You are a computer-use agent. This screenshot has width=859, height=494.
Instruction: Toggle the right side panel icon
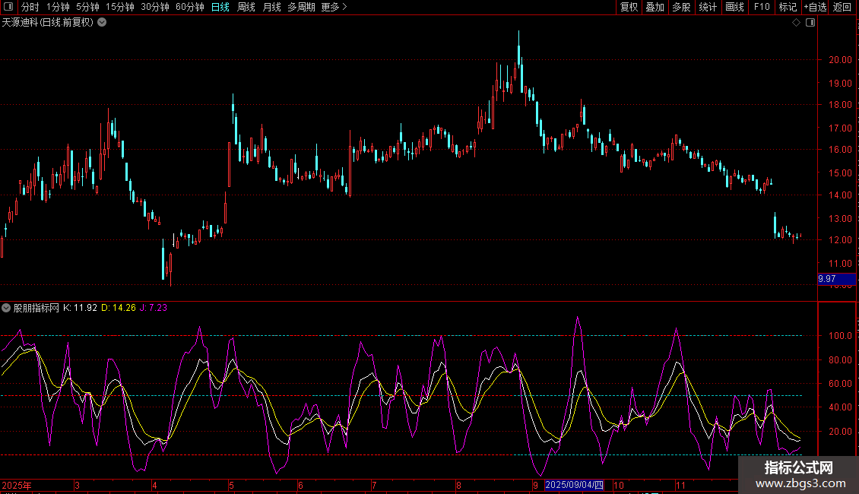(810, 23)
